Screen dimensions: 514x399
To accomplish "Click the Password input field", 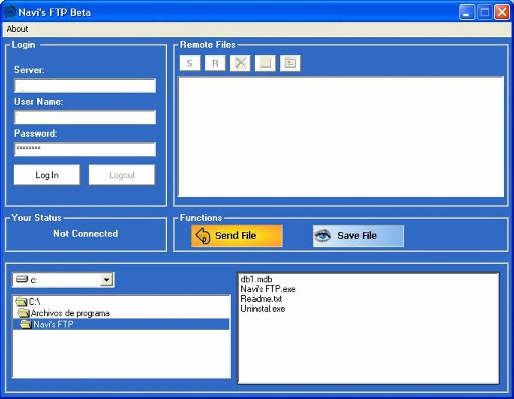I will pyautogui.click(x=84, y=149).
